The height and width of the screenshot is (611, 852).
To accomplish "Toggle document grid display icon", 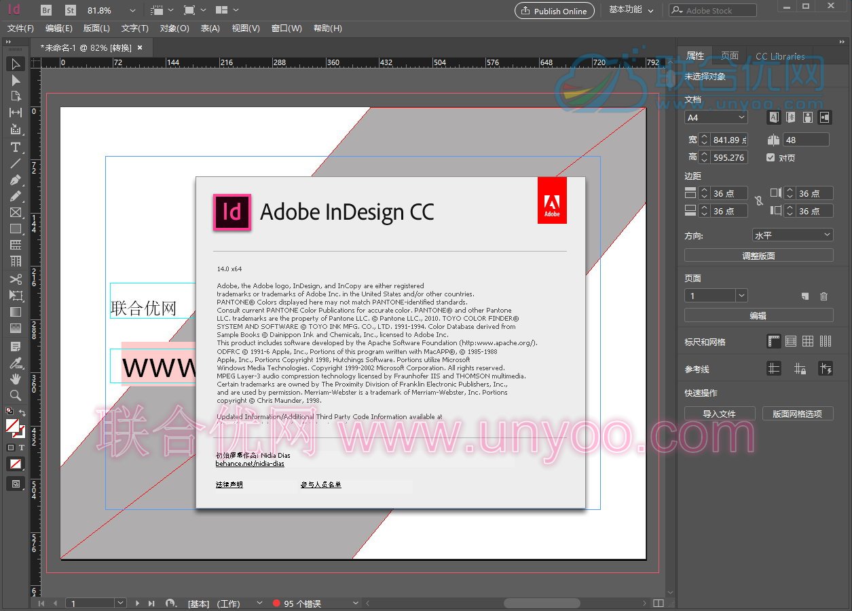I will point(808,341).
